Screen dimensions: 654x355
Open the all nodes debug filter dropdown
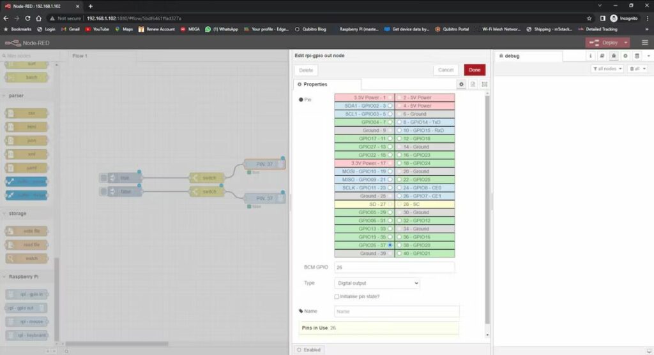click(607, 69)
